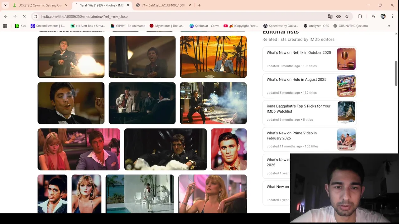The height and width of the screenshot is (224, 399).
Task: Bookmark this page with the star icon
Action: [347, 16]
